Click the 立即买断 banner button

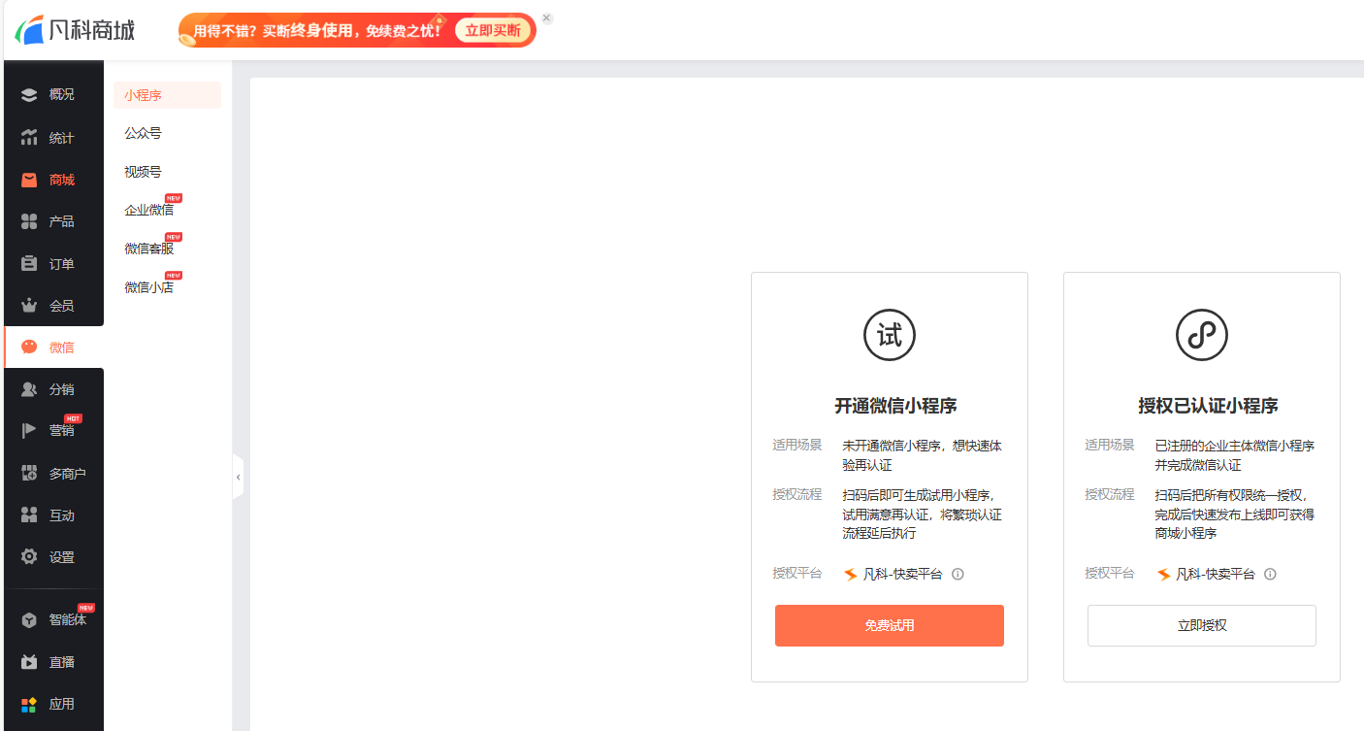click(493, 30)
